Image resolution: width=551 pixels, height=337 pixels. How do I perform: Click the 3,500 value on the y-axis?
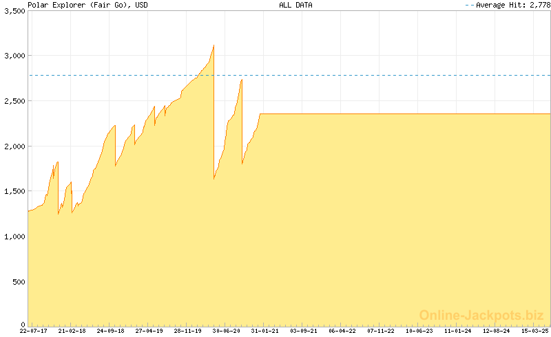(x=14, y=11)
